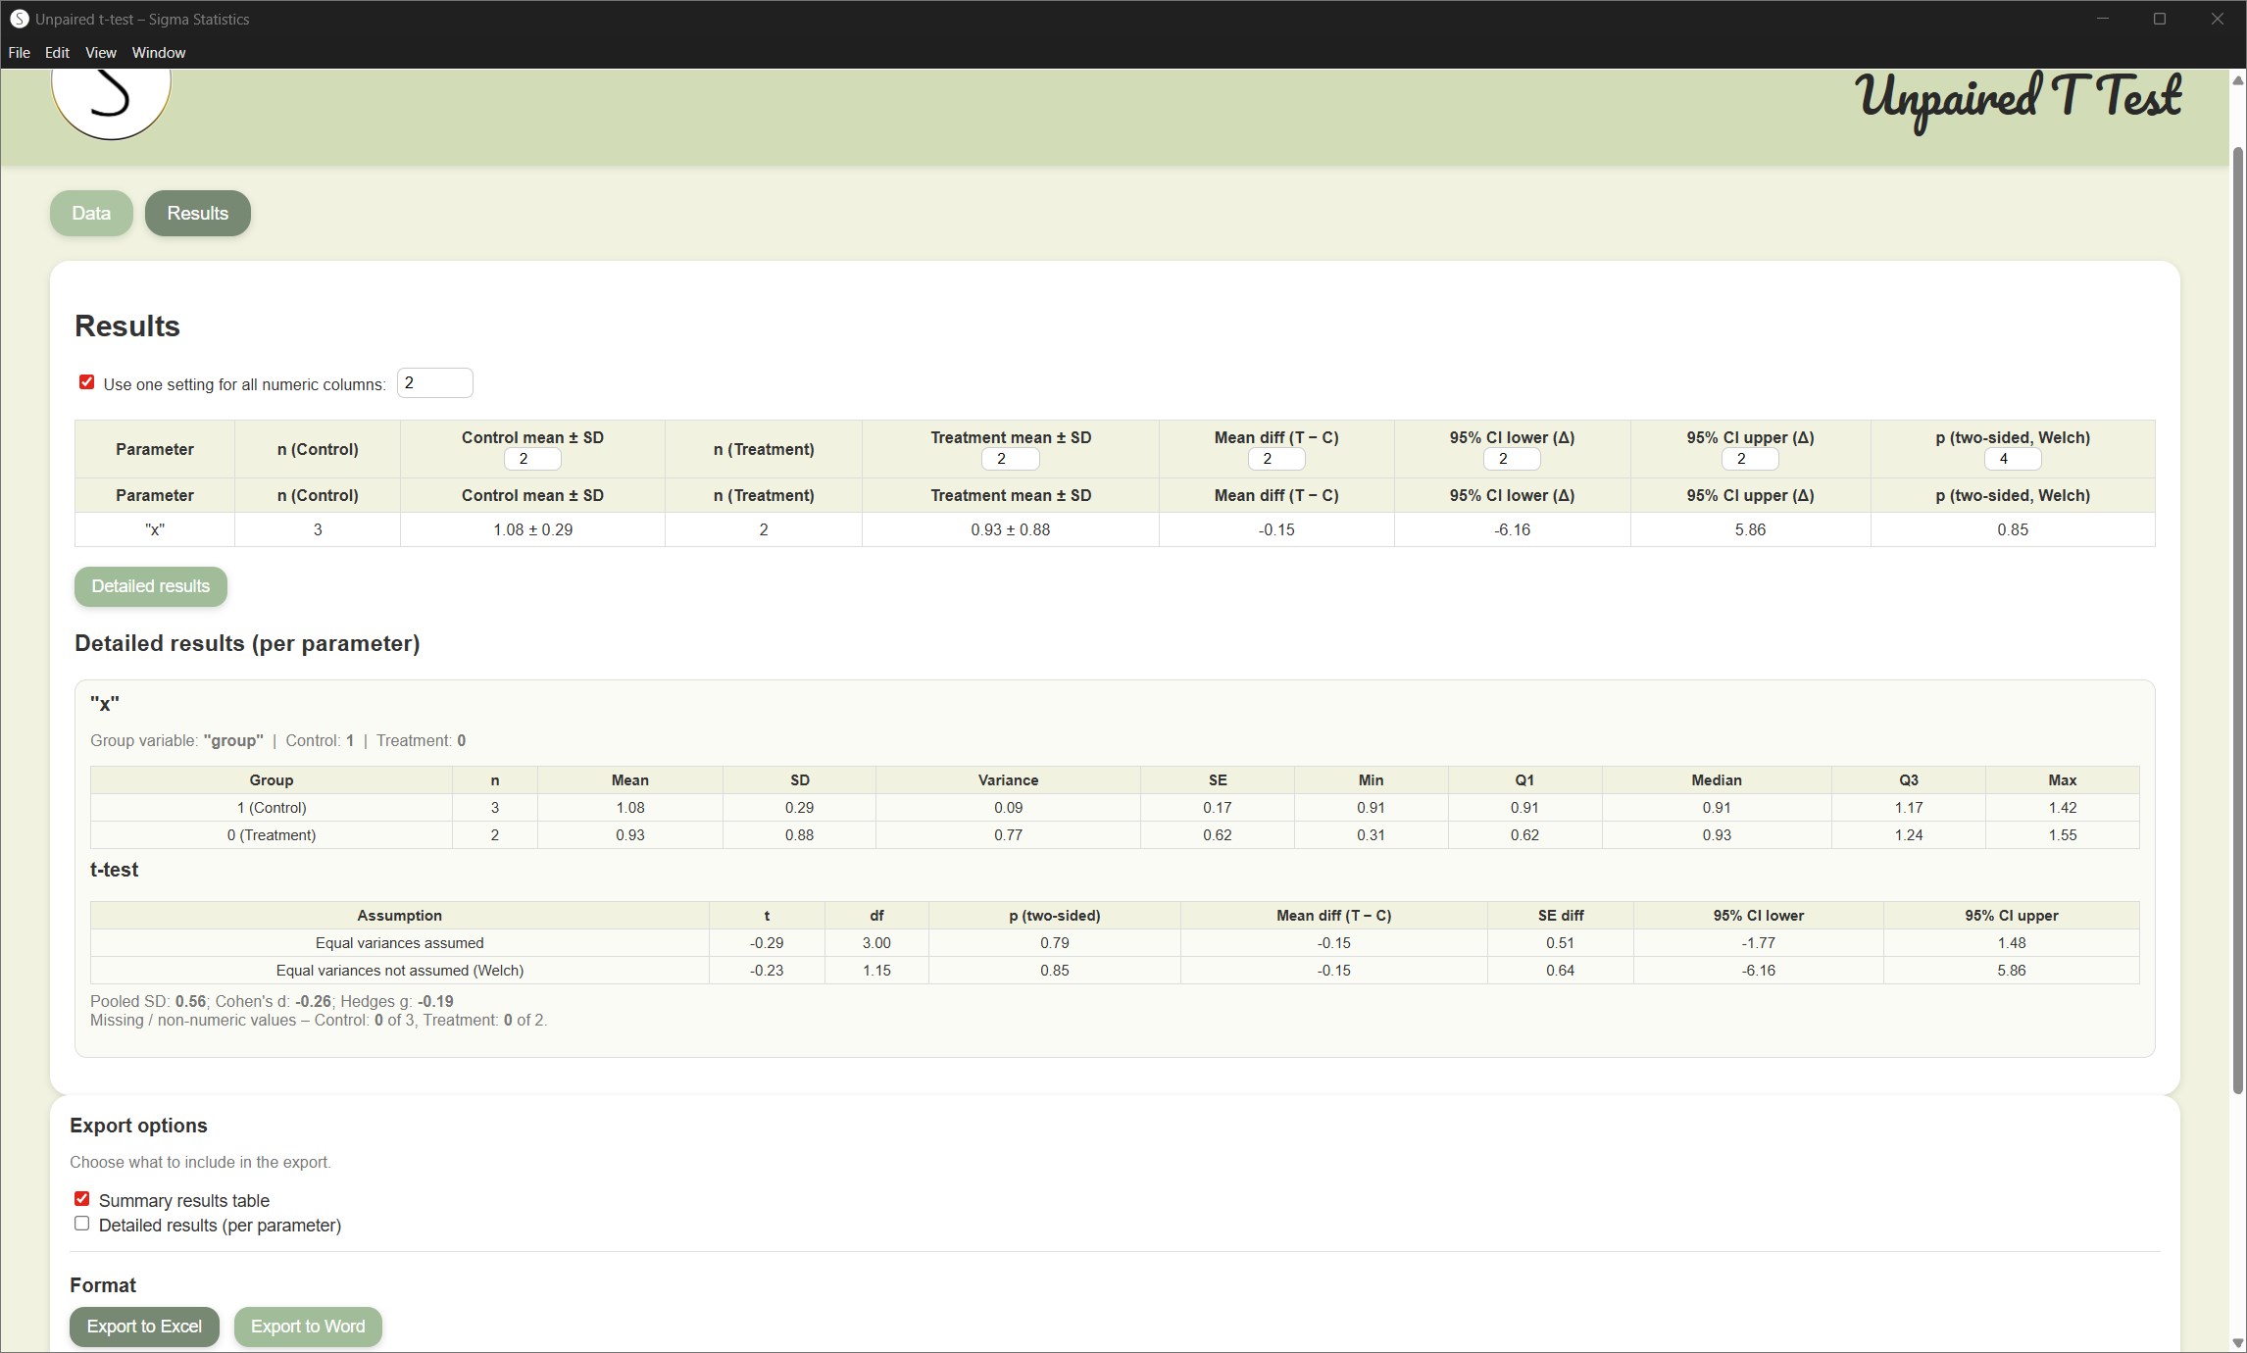Open the View menu

tap(101, 53)
